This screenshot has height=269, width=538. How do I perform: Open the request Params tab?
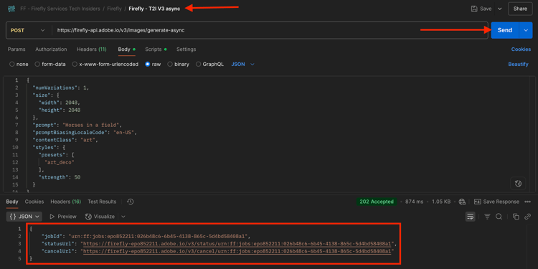coord(16,49)
